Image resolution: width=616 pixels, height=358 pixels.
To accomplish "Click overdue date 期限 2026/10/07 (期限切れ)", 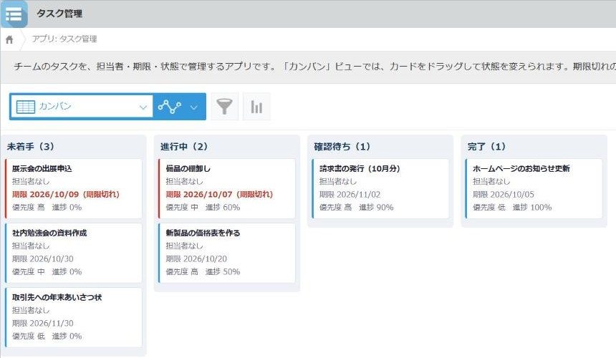I will point(219,194).
